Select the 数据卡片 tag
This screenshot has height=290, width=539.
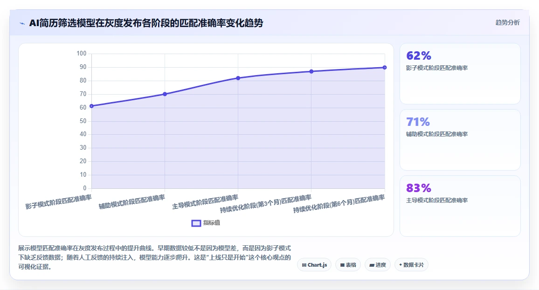click(411, 265)
